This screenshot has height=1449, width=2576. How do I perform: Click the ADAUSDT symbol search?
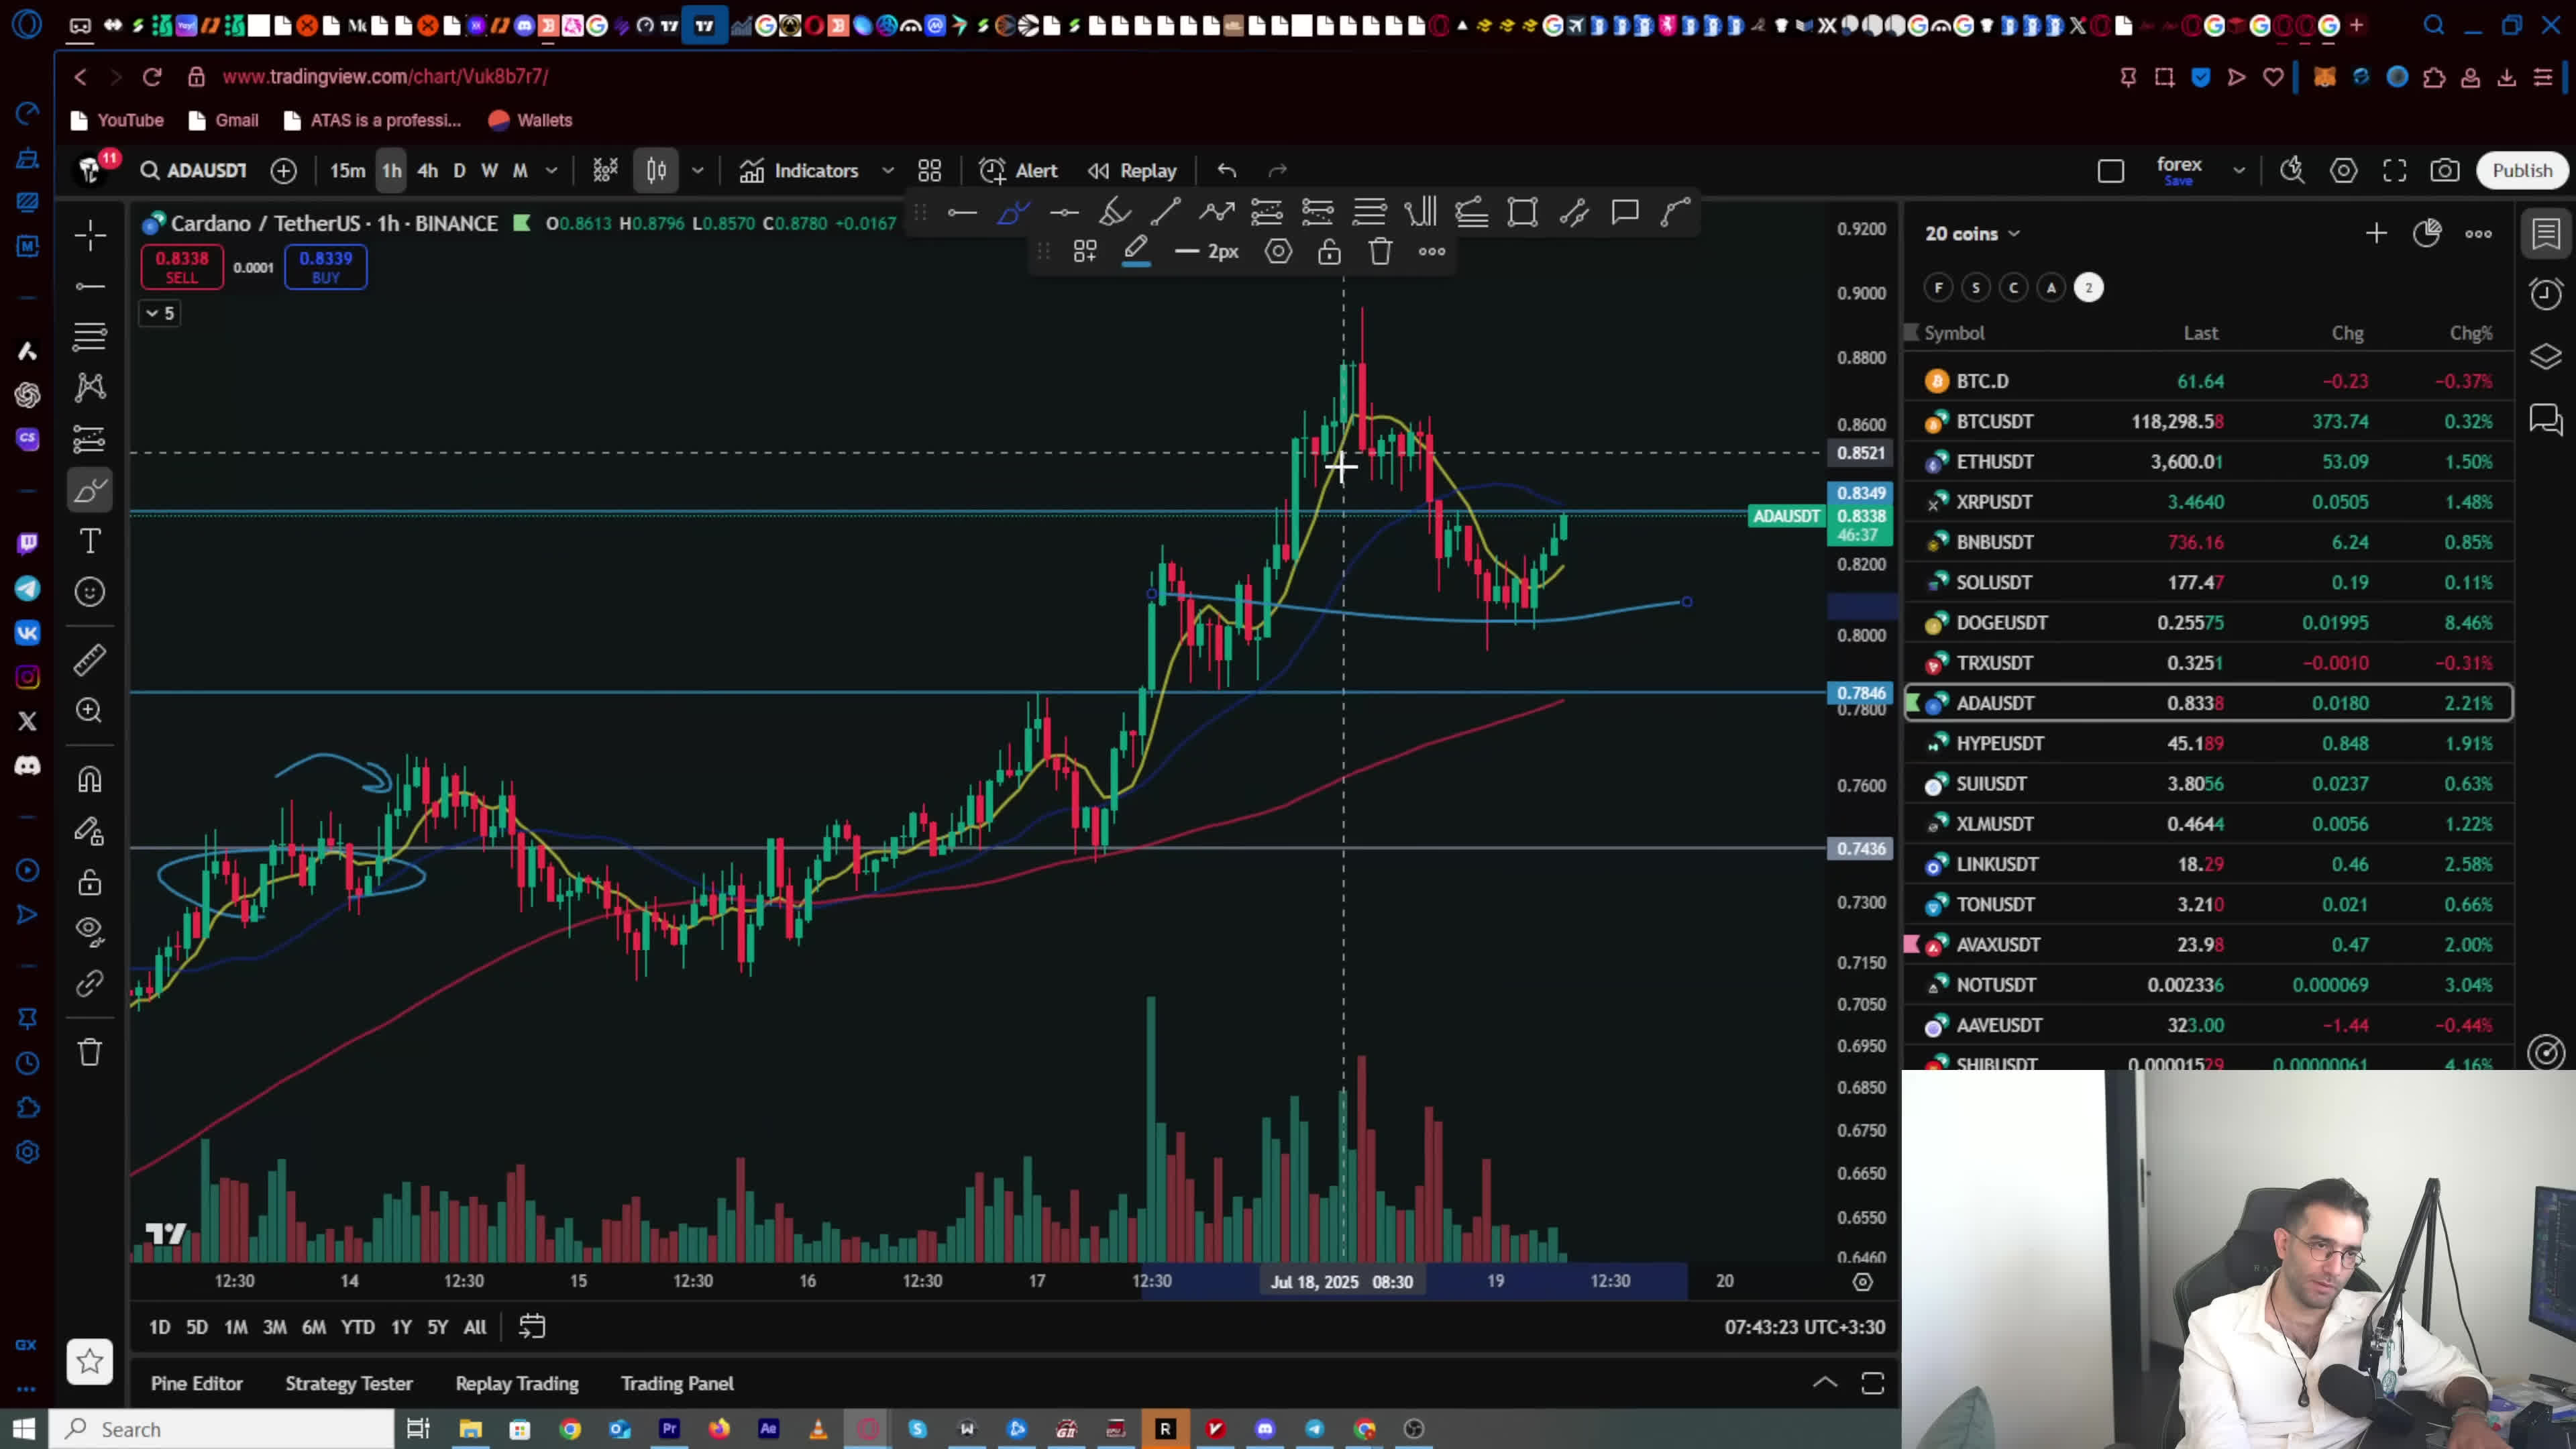pos(194,171)
